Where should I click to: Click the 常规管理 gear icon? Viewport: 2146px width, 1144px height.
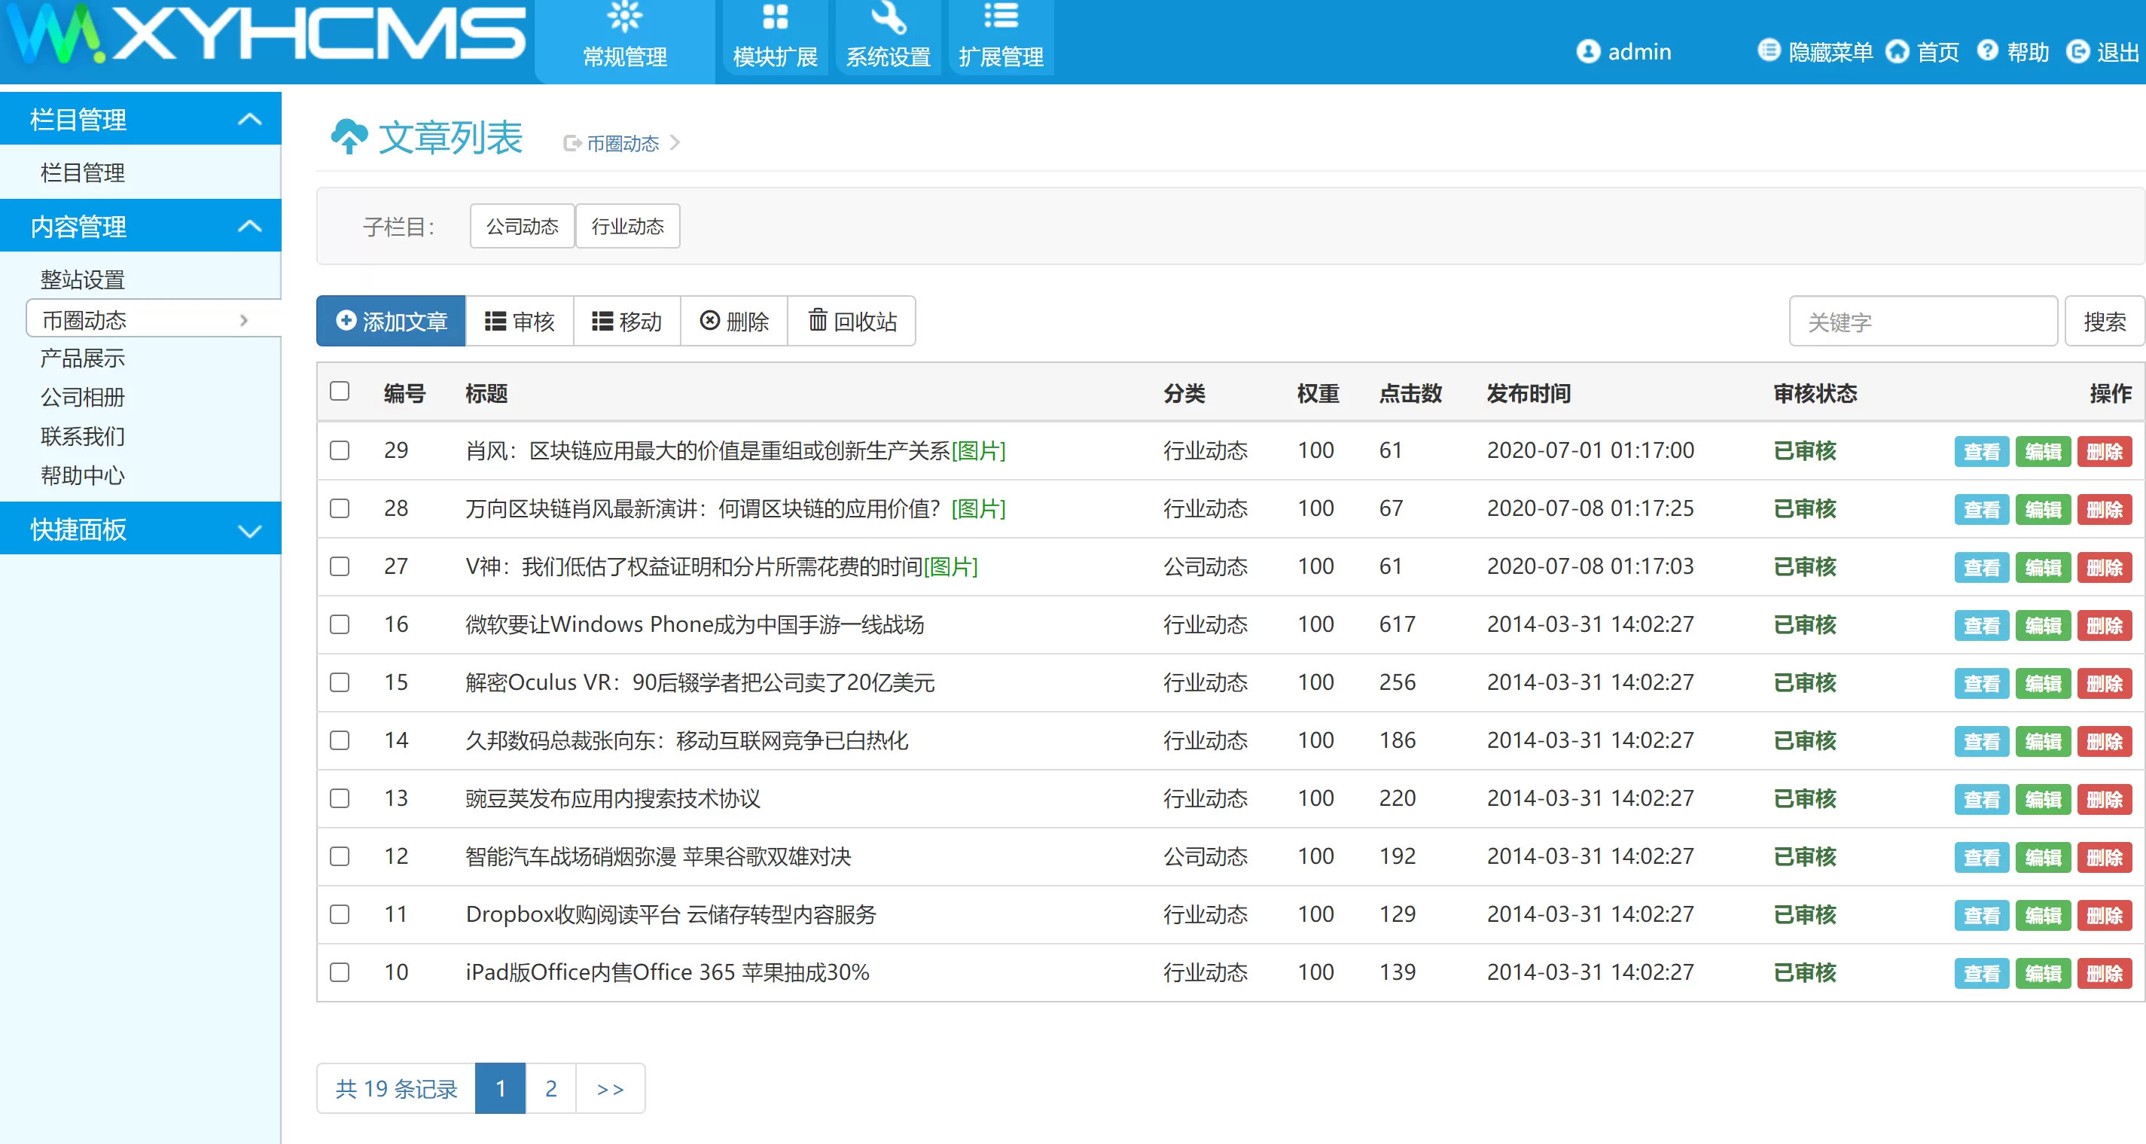(x=624, y=15)
